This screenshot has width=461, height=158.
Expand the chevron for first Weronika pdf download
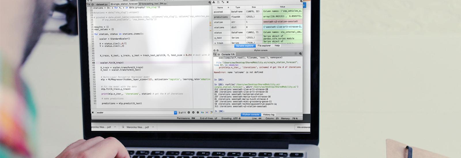click(115, 127)
